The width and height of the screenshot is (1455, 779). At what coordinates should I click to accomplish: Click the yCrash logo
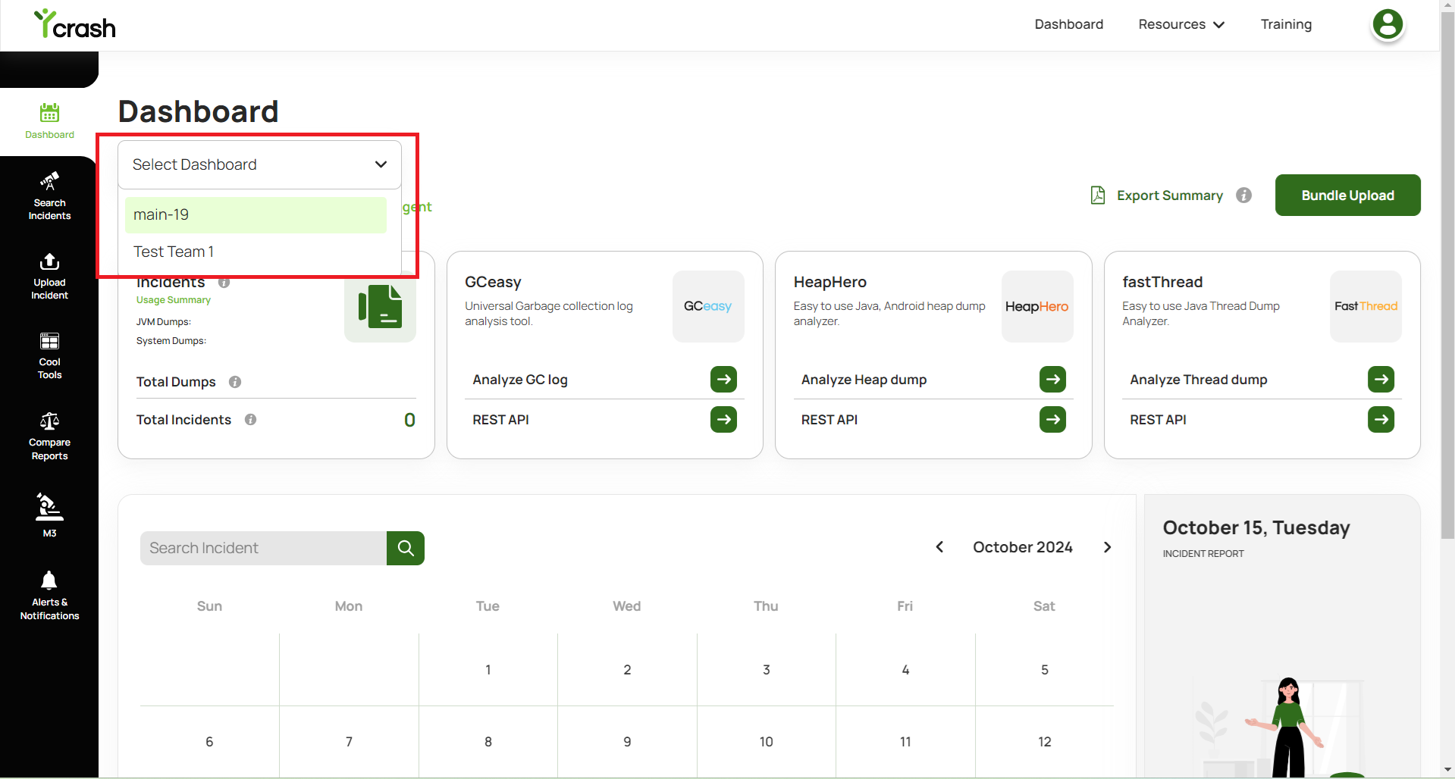pyautogui.click(x=75, y=24)
